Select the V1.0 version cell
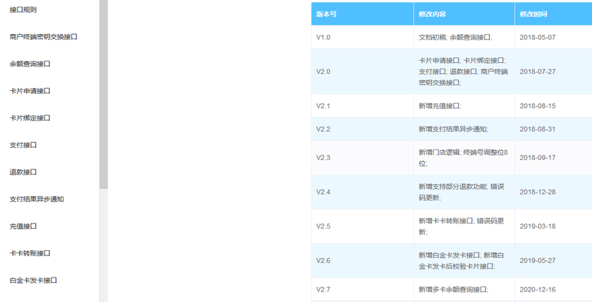The image size is (592, 302). [363, 37]
